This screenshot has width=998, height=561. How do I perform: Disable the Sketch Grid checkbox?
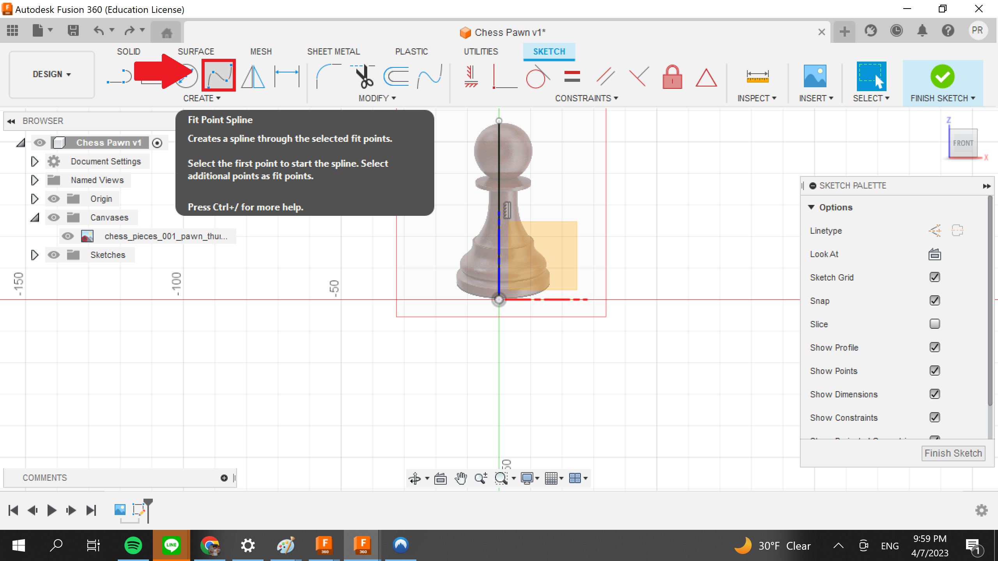(x=935, y=277)
